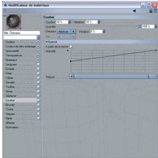Enable the Déplacer checkbox
This screenshot has height=158, width=158.
click(38, 96)
